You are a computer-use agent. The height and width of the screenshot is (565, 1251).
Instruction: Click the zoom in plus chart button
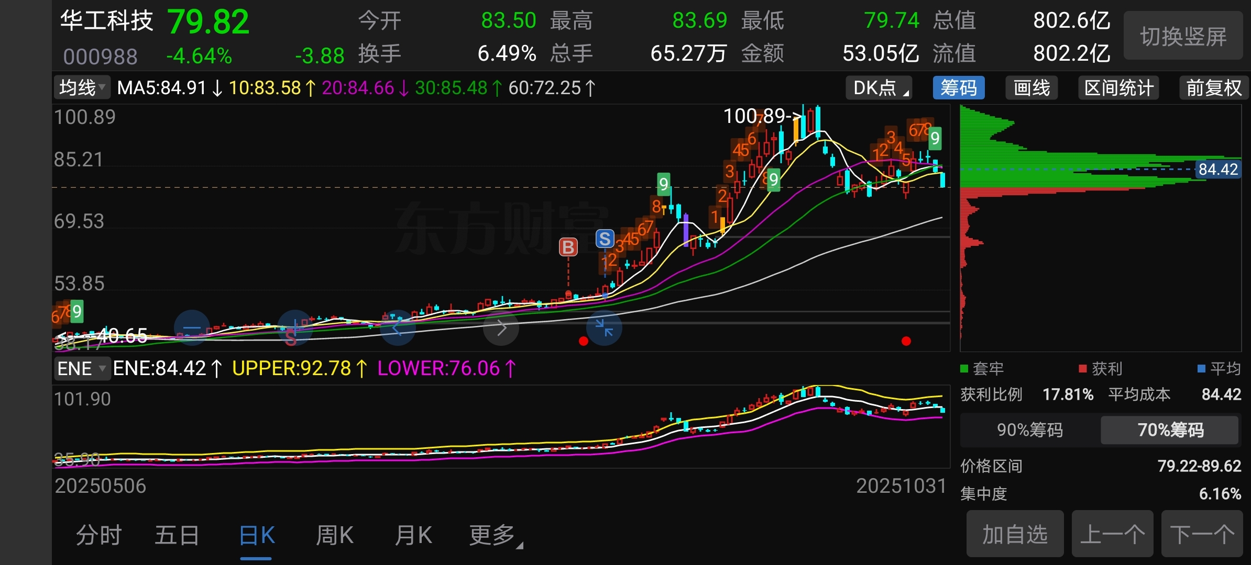tap(295, 328)
